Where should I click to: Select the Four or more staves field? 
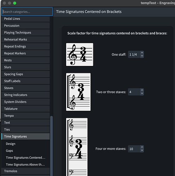[x=134, y=149]
